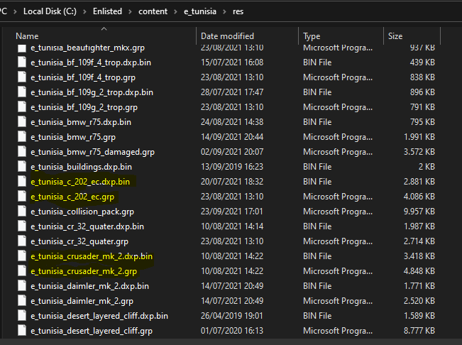Navigate to e_tunisia folder breadcrumb
The width and height of the screenshot is (462, 345).
click(x=200, y=11)
